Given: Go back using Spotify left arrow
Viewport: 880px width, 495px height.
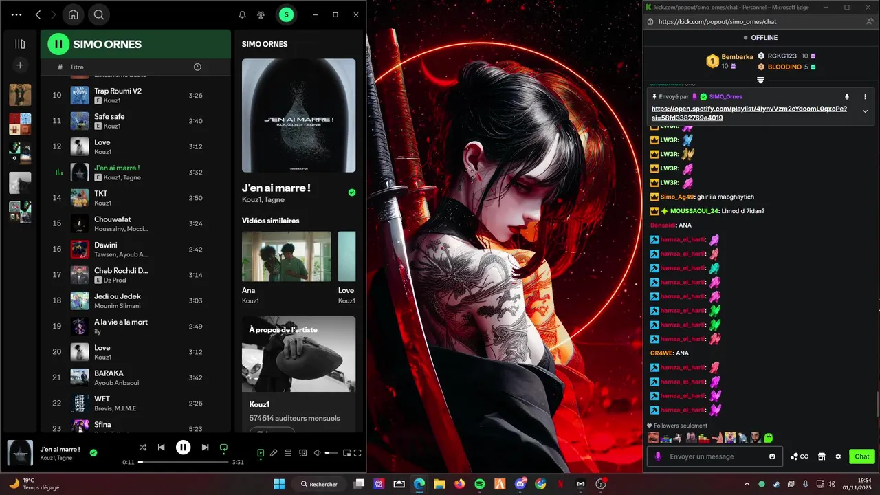Looking at the screenshot, I should (38, 14).
